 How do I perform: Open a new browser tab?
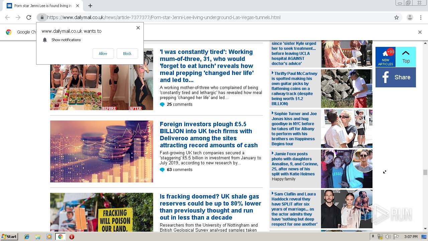tap(90, 6)
